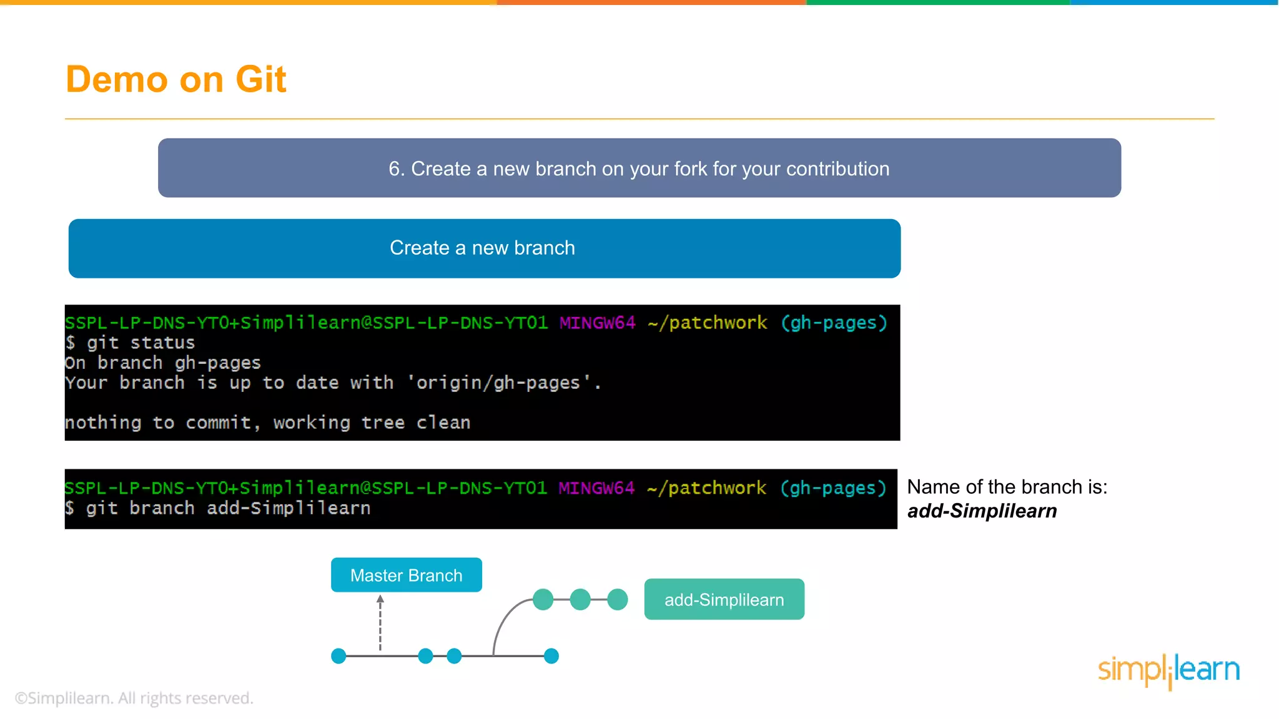The width and height of the screenshot is (1279, 719).
Task: Click the bold italic 'add-Simplilearn' text
Action: click(982, 511)
